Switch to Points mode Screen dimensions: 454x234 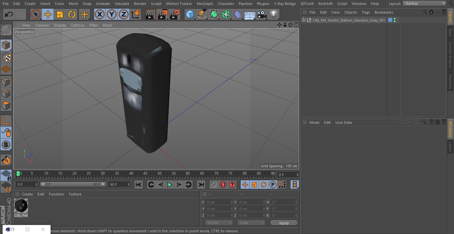click(x=6, y=81)
